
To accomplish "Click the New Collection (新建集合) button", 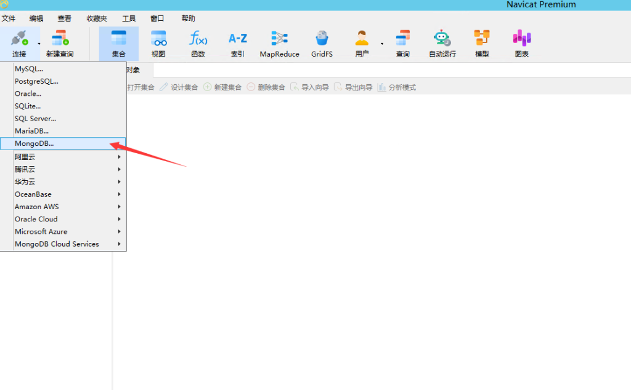I will click(222, 87).
